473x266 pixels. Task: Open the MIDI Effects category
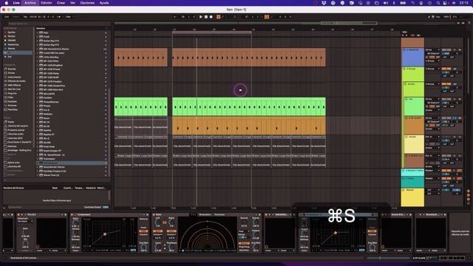pos(14,86)
